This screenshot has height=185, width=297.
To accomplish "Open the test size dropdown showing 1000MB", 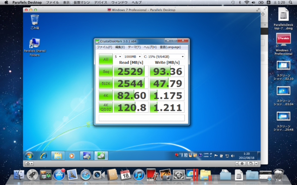I will click(x=132, y=56).
